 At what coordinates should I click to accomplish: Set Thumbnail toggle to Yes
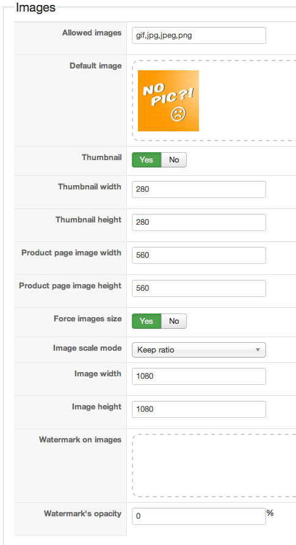click(146, 160)
